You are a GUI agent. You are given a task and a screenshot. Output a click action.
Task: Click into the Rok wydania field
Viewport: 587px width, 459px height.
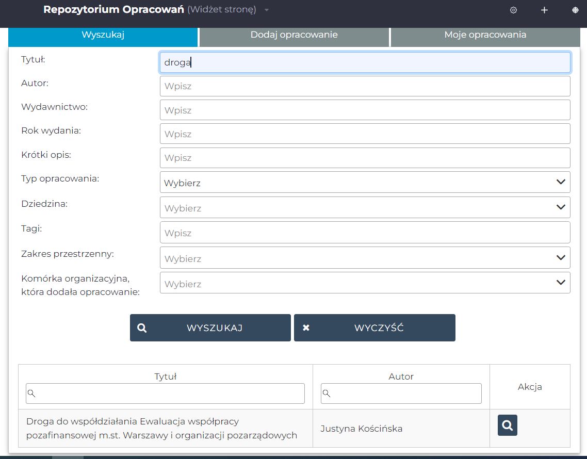click(365, 134)
